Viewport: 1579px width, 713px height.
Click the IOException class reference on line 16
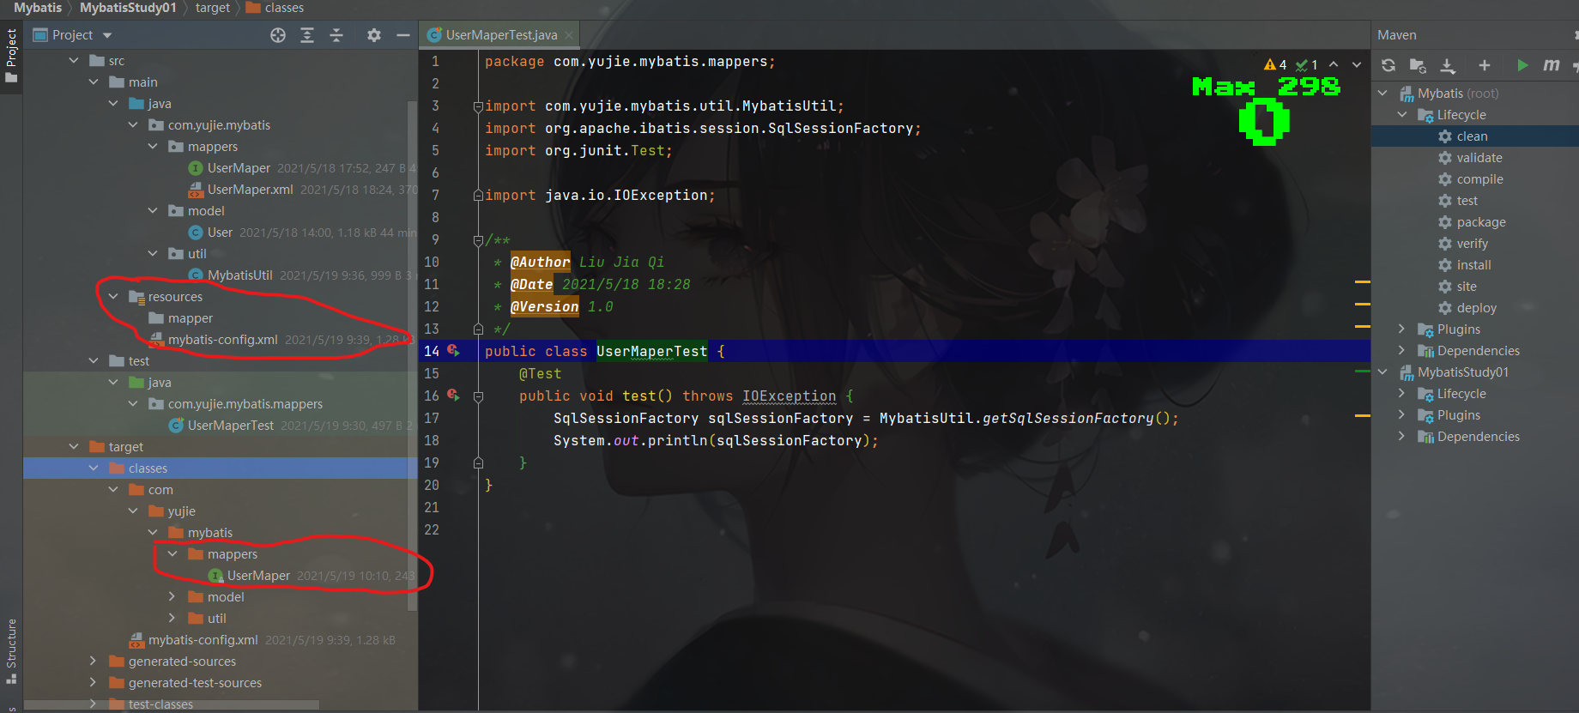[789, 396]
